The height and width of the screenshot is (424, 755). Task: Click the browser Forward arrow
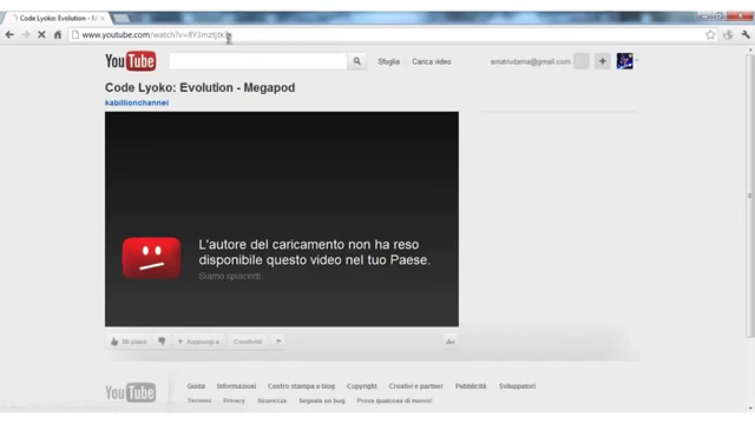pyautogui.click(x=25, y=35)
